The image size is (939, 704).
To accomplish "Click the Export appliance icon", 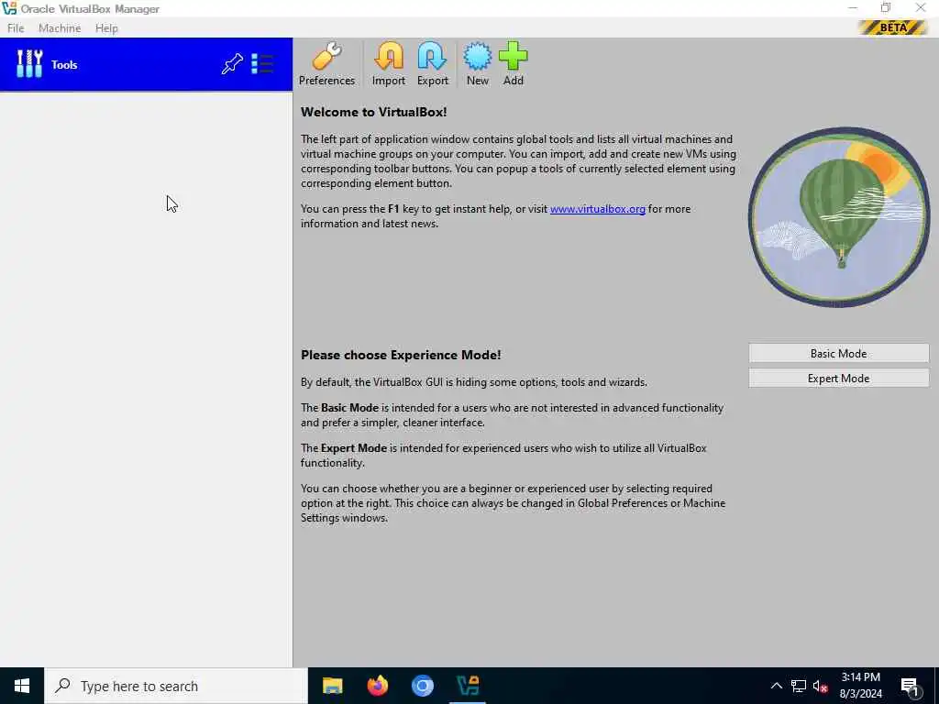I will [433, 64].
